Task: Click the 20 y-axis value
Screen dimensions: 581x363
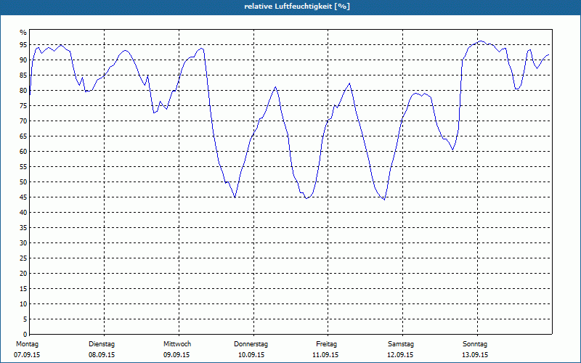Action: tap(23, 274)
